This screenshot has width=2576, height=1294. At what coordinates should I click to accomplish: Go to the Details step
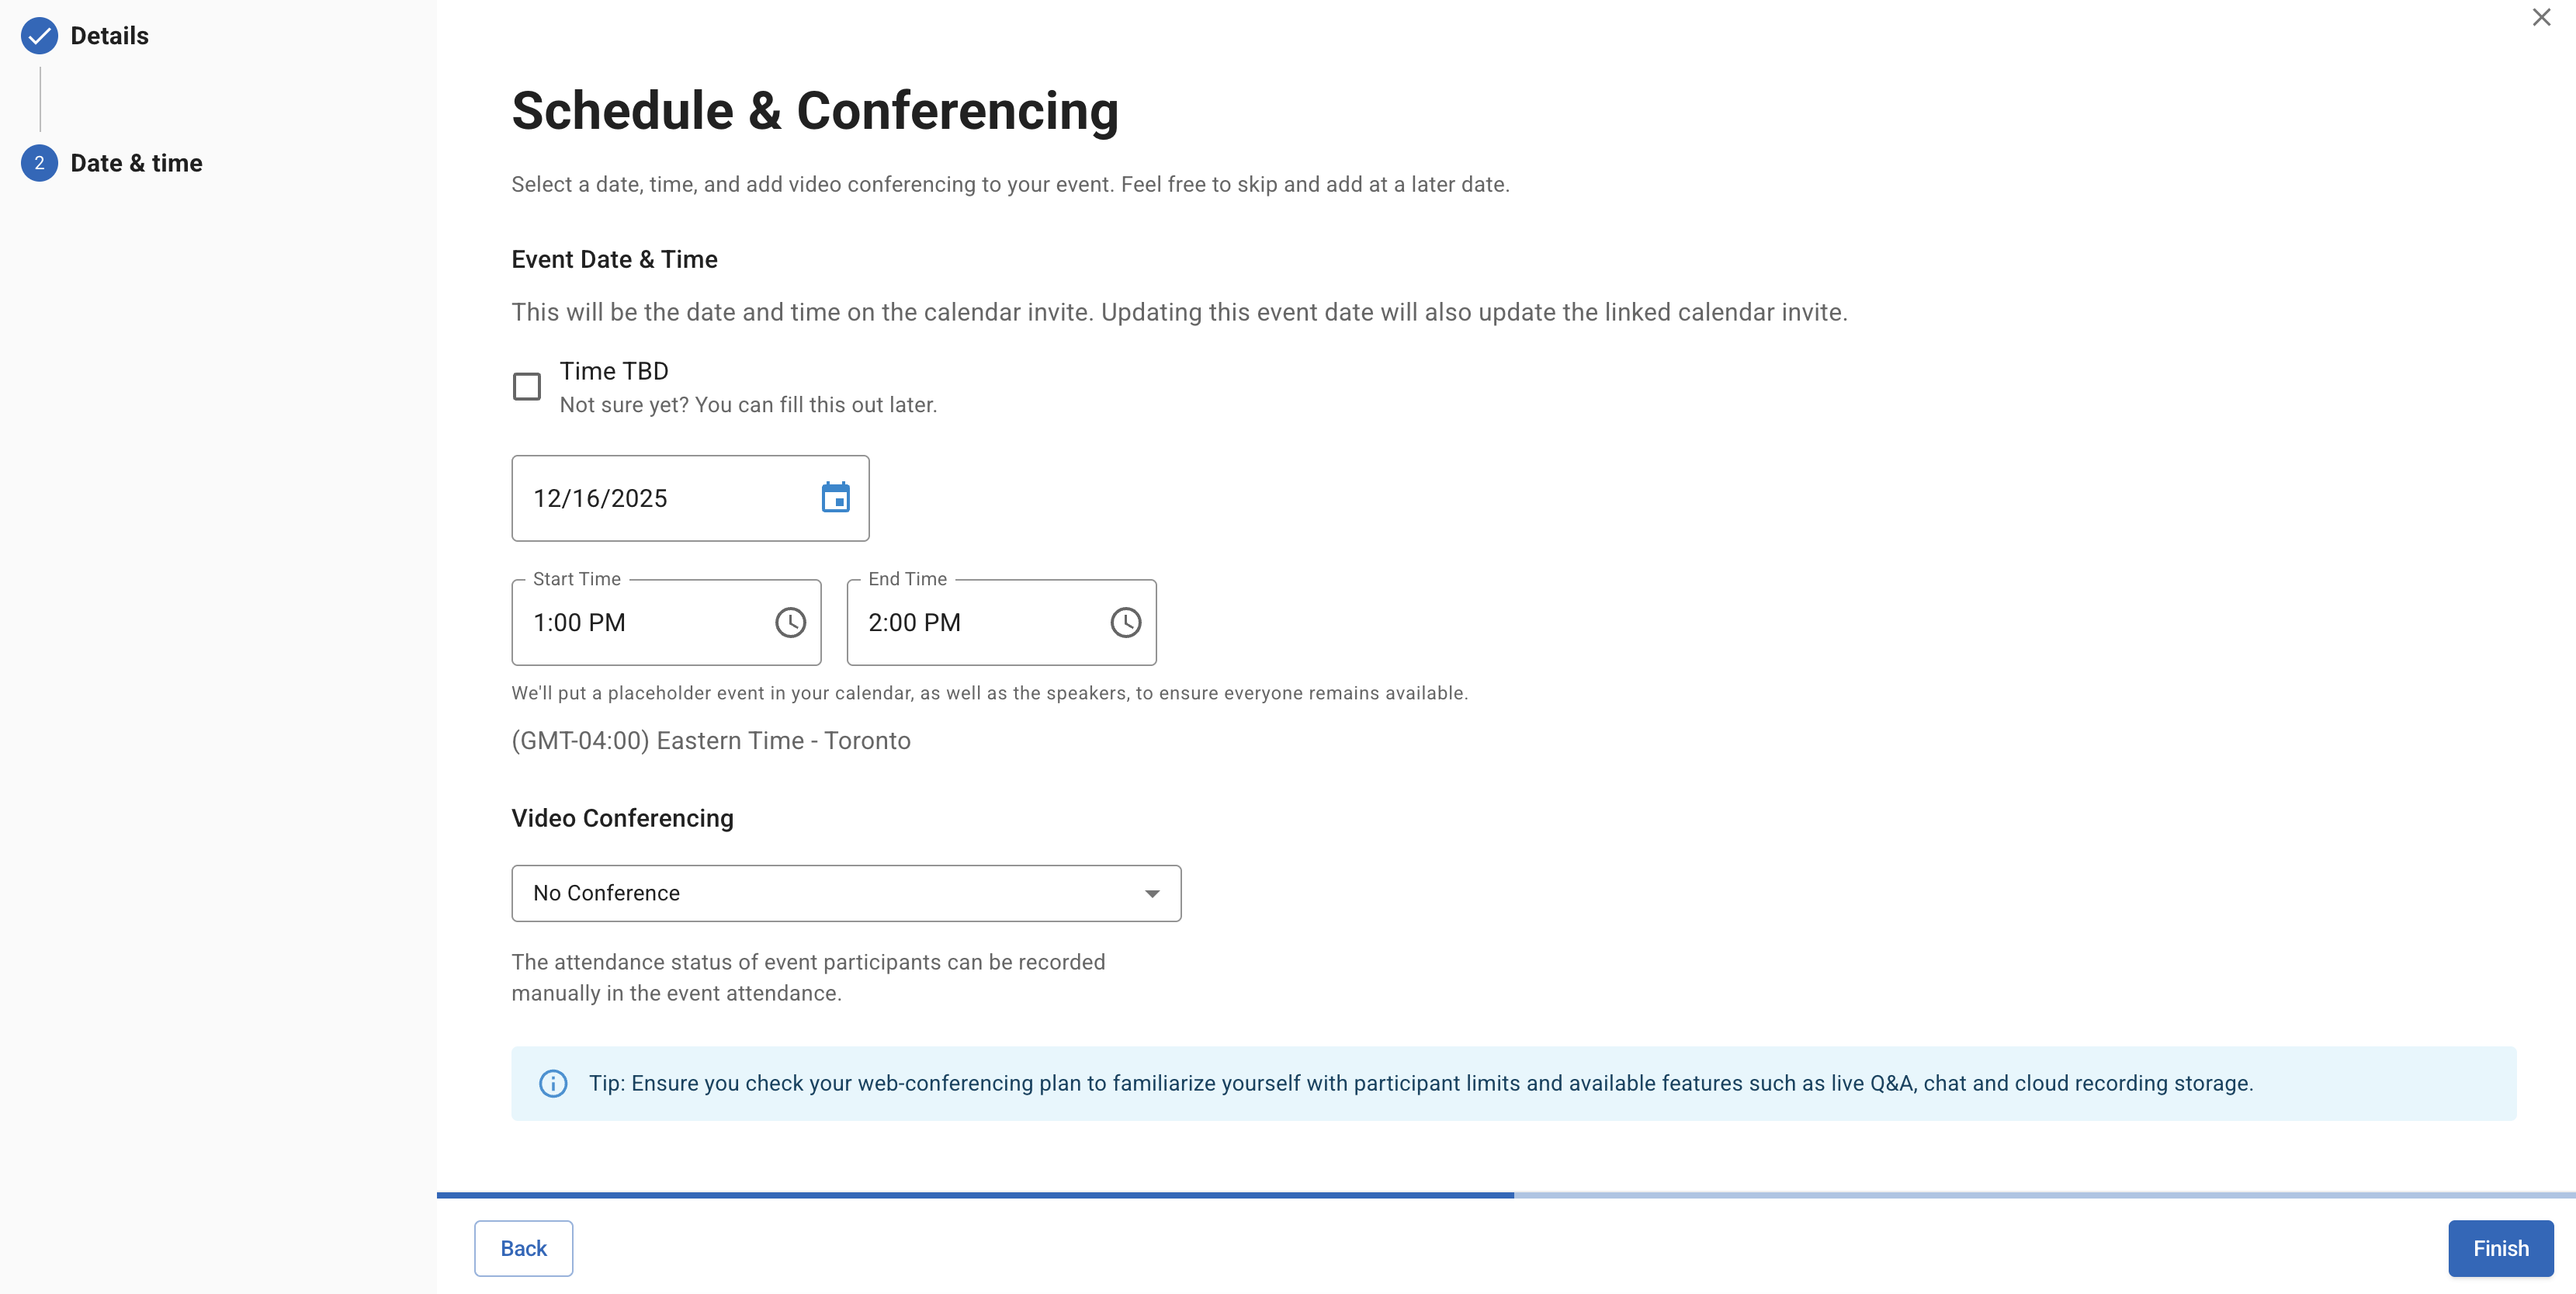[109, 36]
